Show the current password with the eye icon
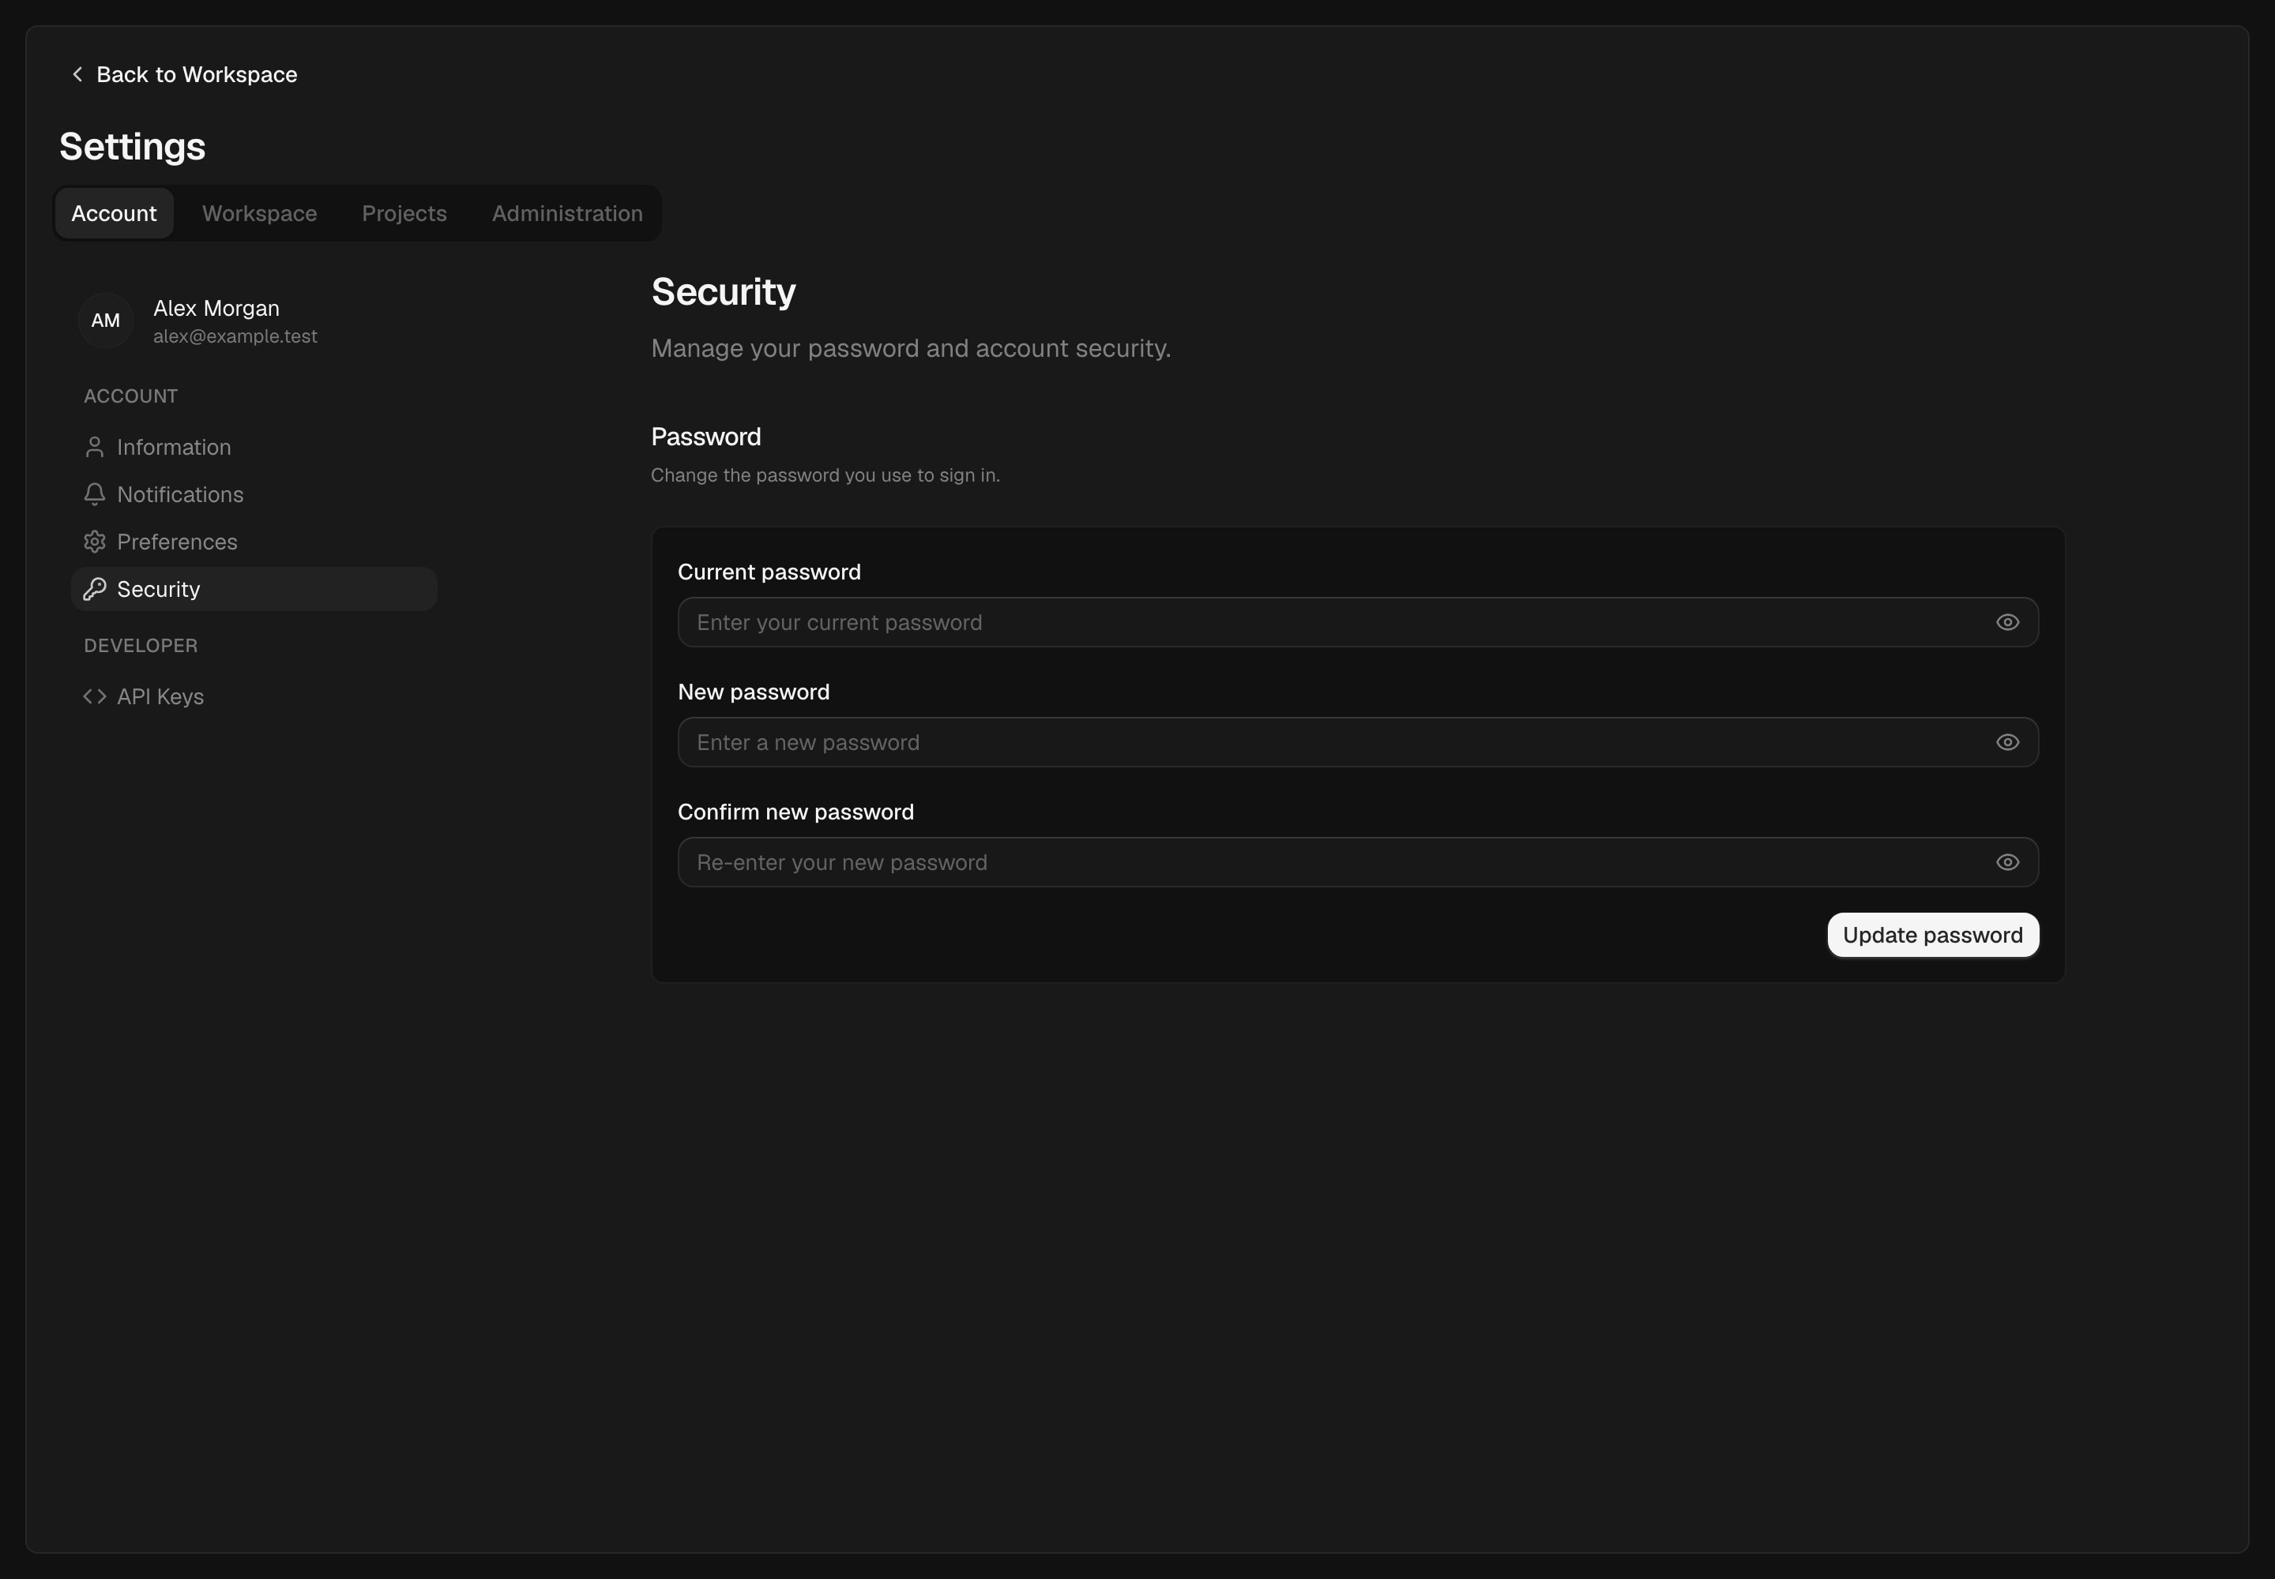The height and width of the screenshot is (1579, 2275). tap(2006, 622)
